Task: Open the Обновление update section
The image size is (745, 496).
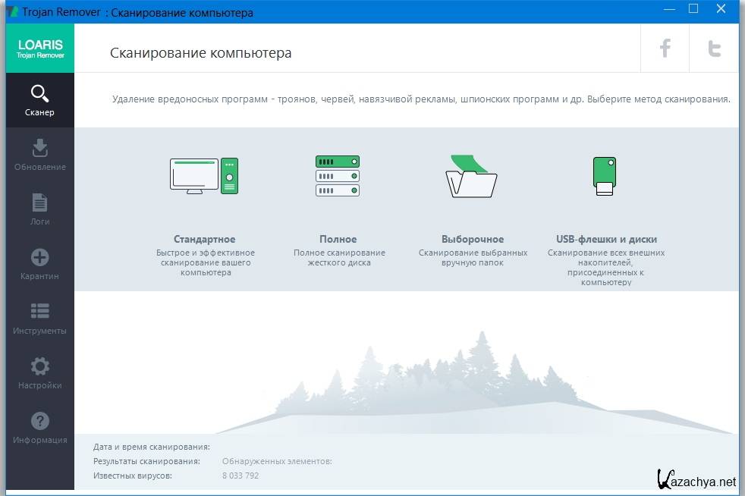Action: tap(39, 155)
